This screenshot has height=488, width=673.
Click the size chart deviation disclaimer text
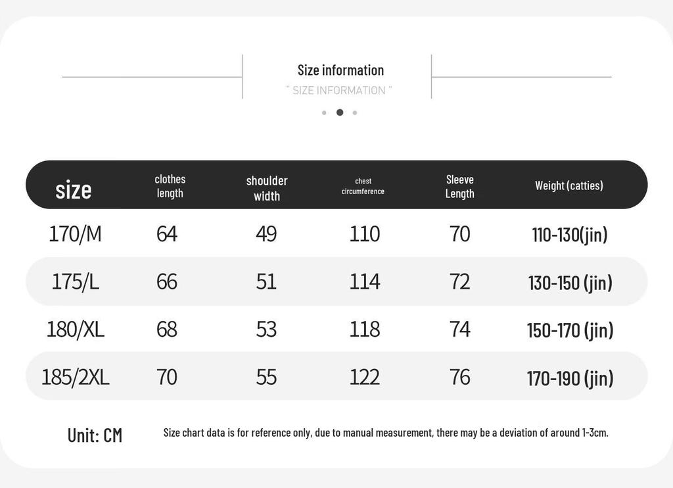(386, 433)
